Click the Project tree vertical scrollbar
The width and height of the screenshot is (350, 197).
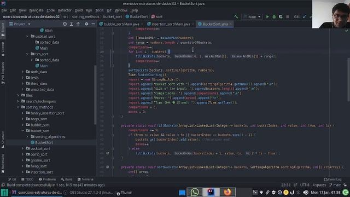pyautogui.click(x=95, y=95)
